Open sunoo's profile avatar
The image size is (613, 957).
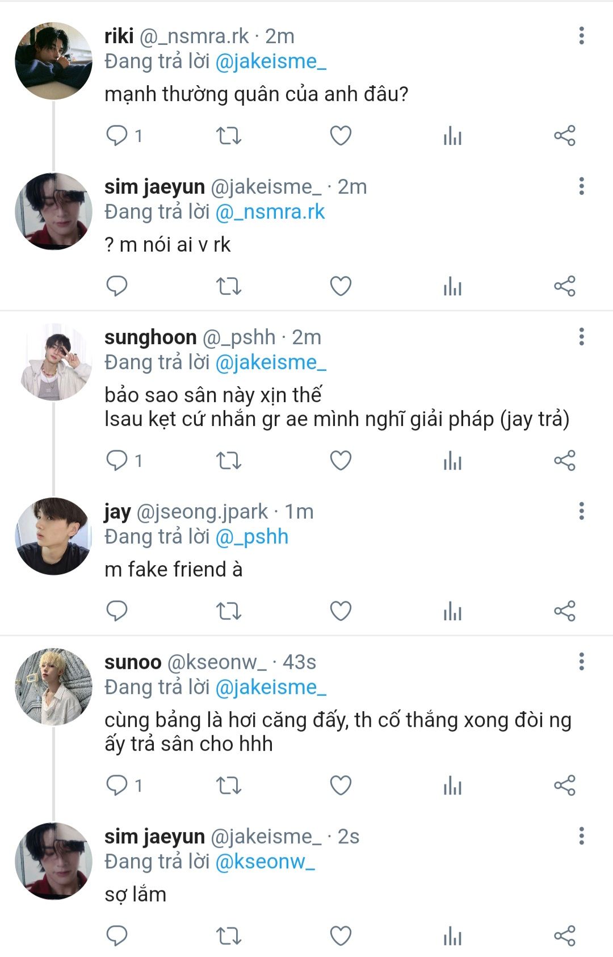pyautogui.click(x=53, y=687)
